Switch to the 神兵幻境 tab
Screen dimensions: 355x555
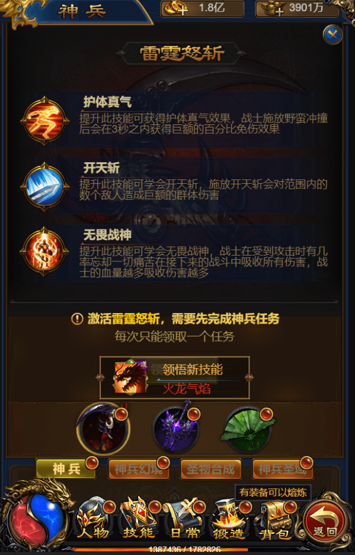click(138, 469)
